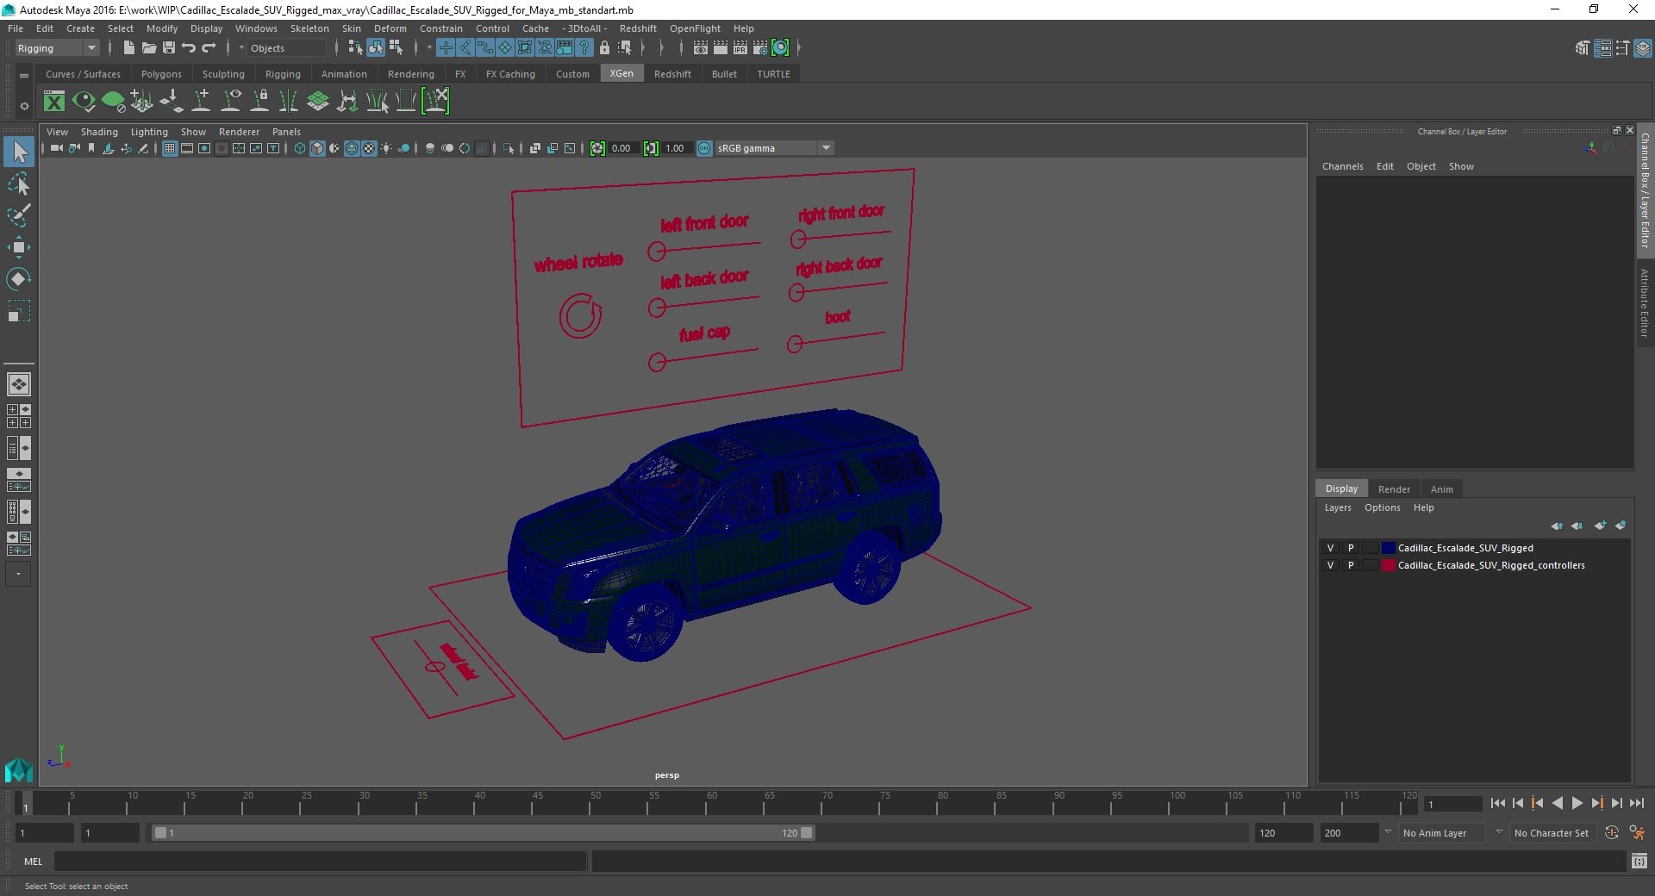
Task: Toggle visibility V of Cadillac_Escalade_SUV_Rigged_controllers layer
Action: tap(1330, 565)
